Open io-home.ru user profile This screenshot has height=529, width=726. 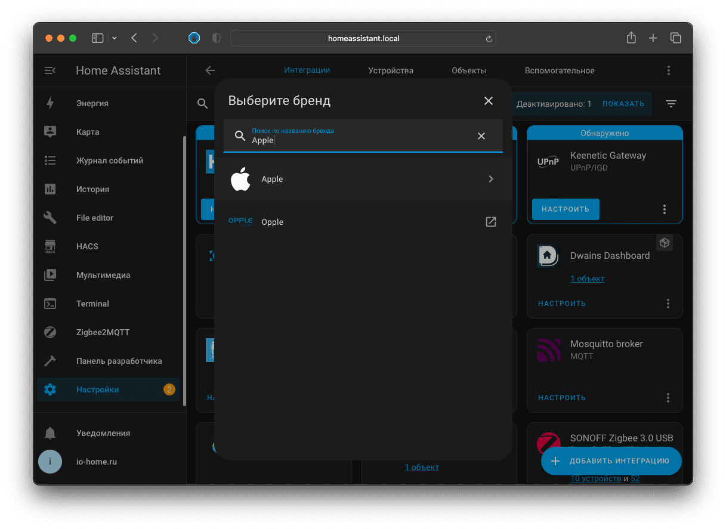point(108,462)
